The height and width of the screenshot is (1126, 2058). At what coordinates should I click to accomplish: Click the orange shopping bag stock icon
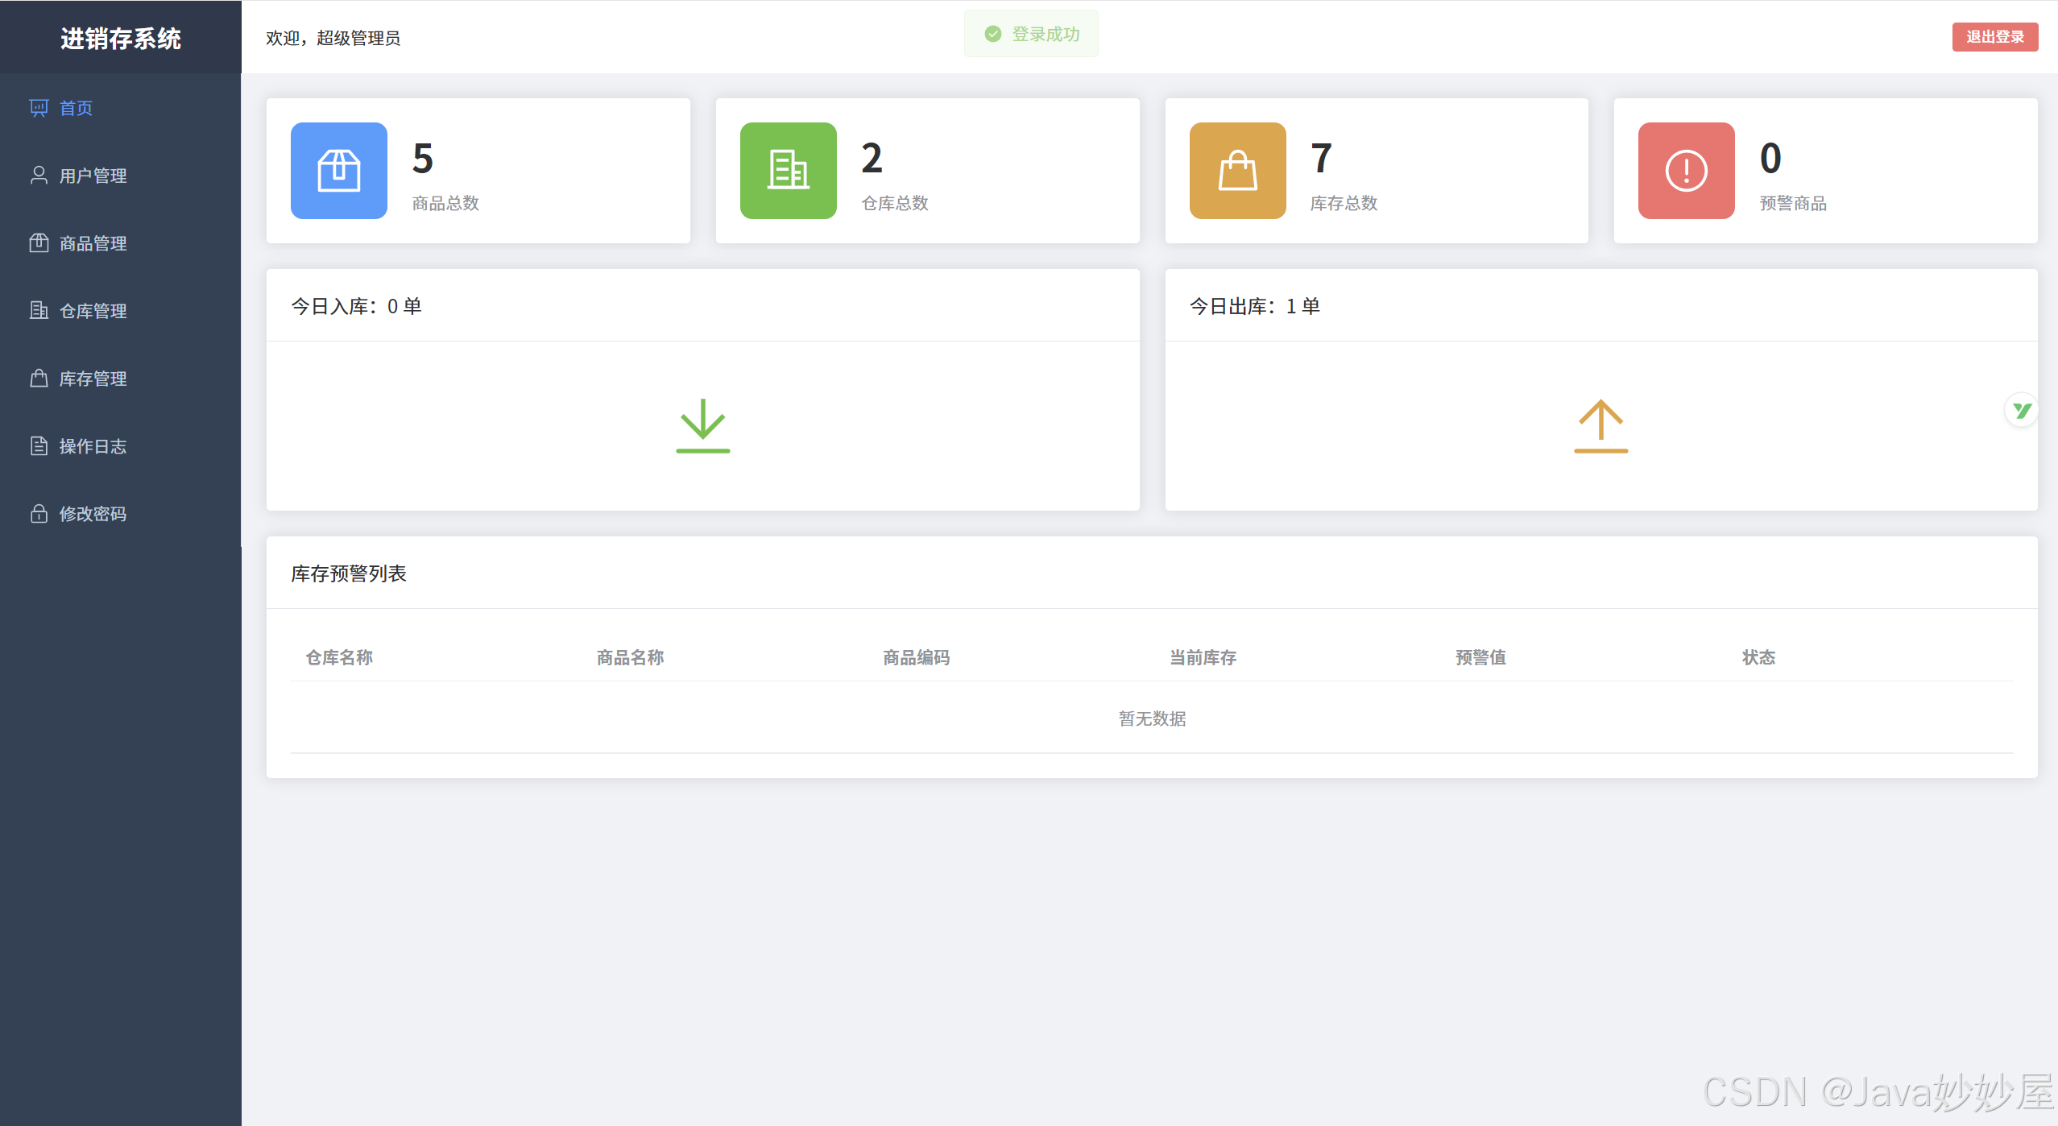tap(1237, 171)
